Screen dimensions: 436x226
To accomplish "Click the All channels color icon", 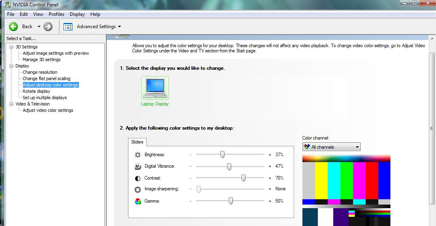I will [307, 146].
